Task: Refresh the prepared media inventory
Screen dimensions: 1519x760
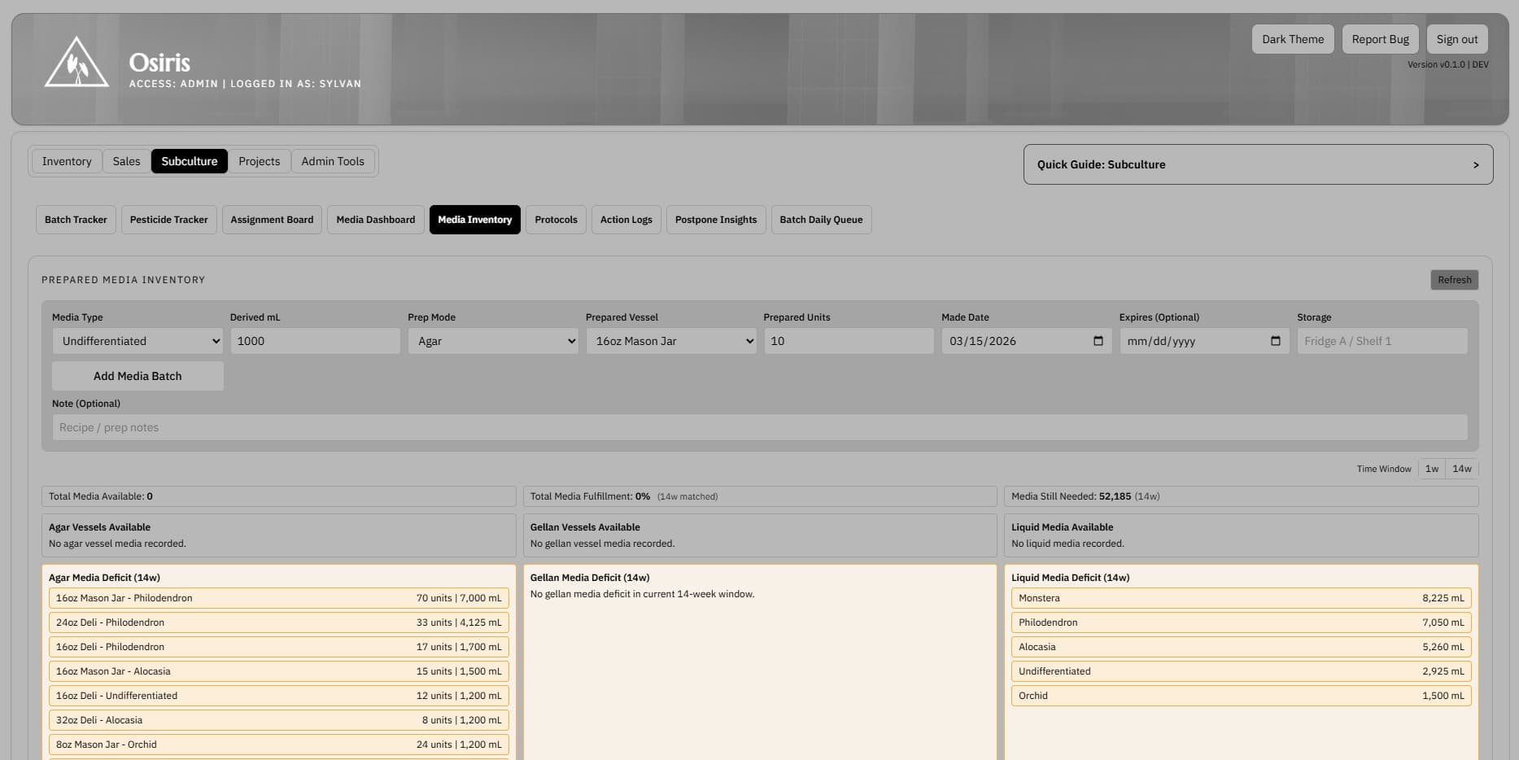Action: point(1454,279)
